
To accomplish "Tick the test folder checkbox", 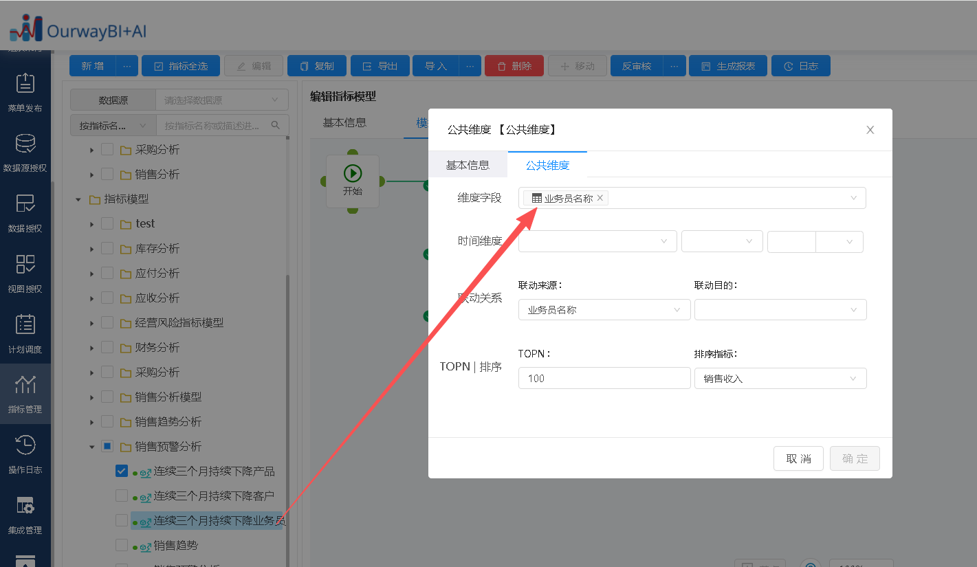I will click(x=107, y=223).
